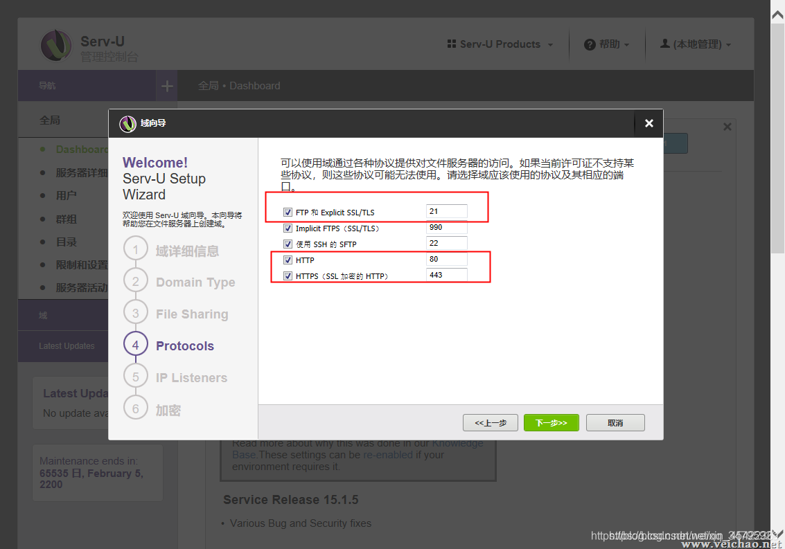Click SFTP port field showing 22

(x=447, y=243)
